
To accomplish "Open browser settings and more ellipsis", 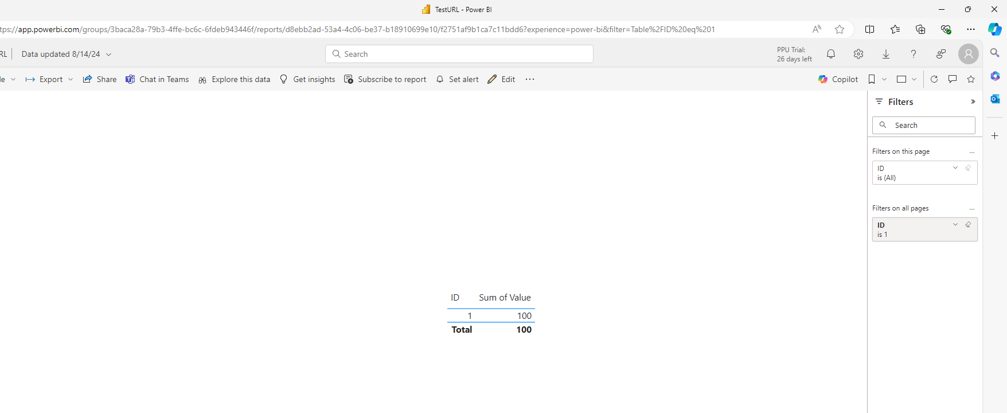I will [x=970, y=29].
